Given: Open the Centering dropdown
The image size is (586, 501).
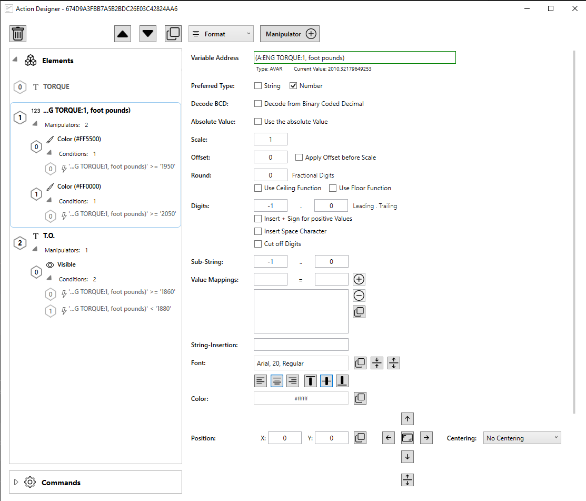Looking at the screenshot, I should tap(522, 438).
